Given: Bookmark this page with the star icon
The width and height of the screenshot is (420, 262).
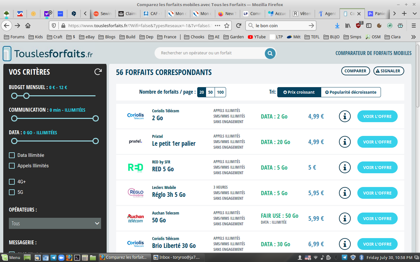Looking at the screenshot, I should [x=227, y=26].
